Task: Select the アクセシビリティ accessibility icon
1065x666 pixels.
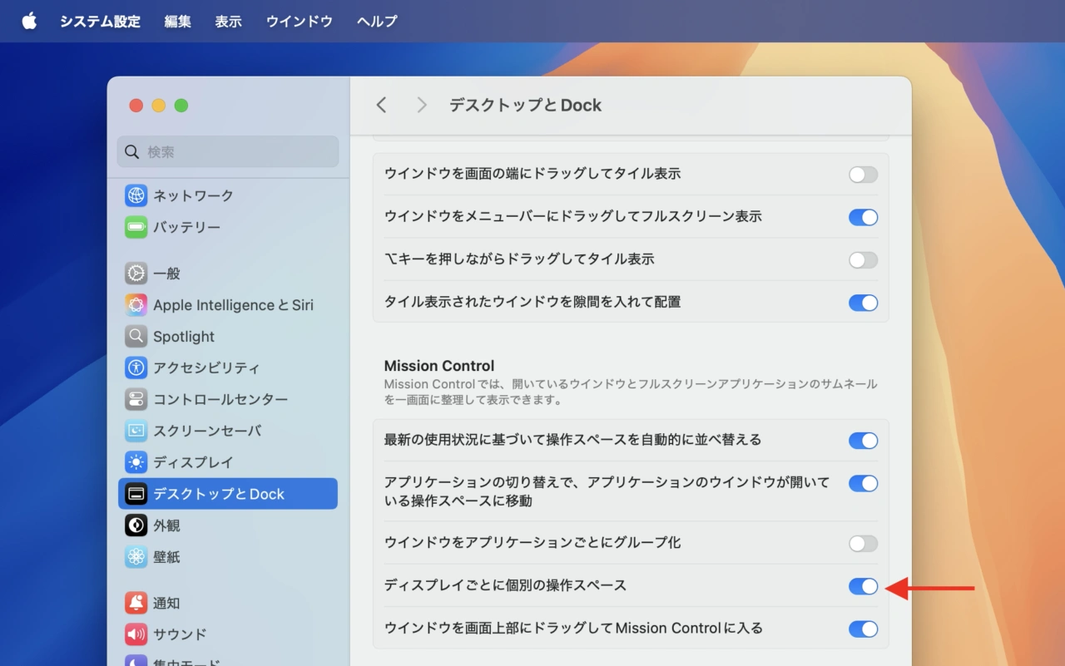Action: [x=136, y=368]
